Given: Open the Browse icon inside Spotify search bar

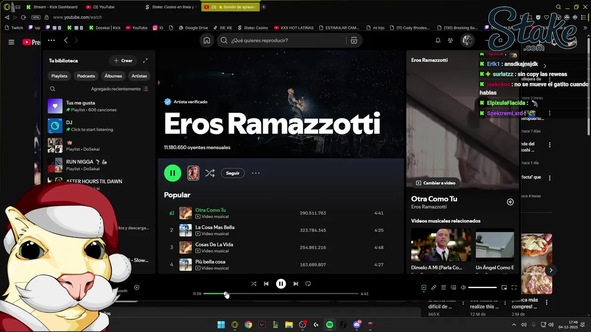Looking at the screenshot, I should point(354,41).
